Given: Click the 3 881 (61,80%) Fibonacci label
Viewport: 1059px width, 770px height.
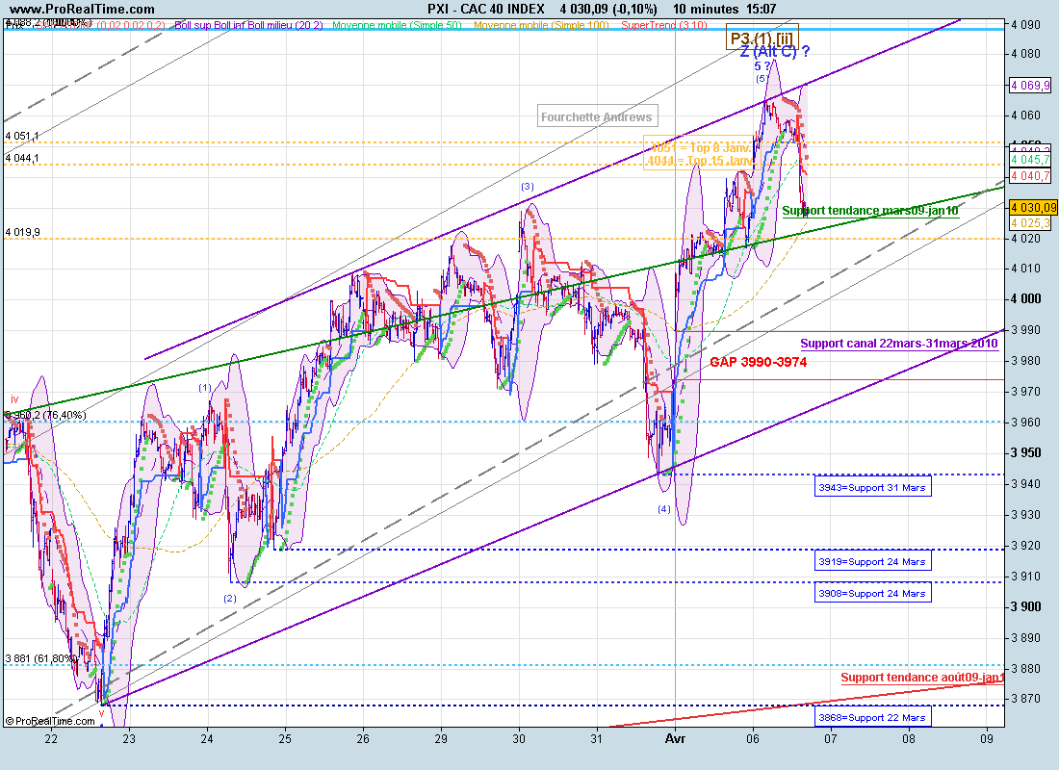Looking at the screenshot, I should click(x=40, y=658).
